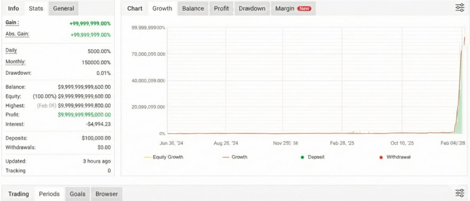Click the Interest value -$4,994.23
Viewport: 470px width, 201px height.
click(98, 124)
